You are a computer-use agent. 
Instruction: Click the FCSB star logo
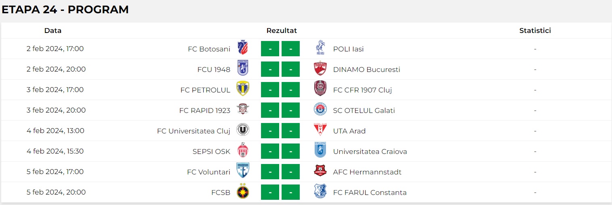(x=242, y=192)
